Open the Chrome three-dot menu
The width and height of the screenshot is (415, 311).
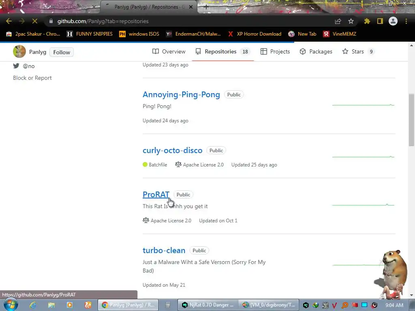coord(406,21)
